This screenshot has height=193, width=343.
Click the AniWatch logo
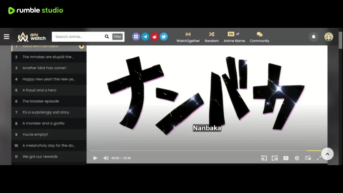[32, 37]
